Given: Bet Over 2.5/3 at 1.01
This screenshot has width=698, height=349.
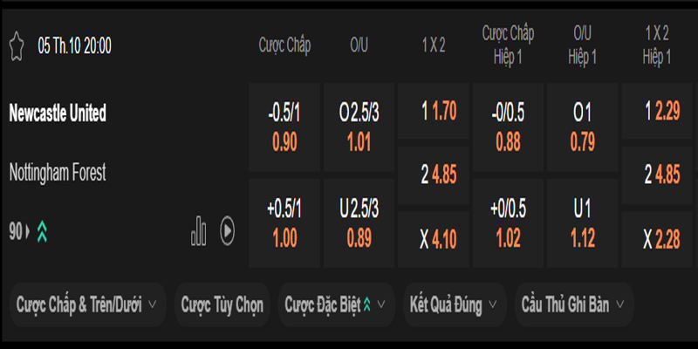Looking at the screenshot, I should [x=359, y=127].
